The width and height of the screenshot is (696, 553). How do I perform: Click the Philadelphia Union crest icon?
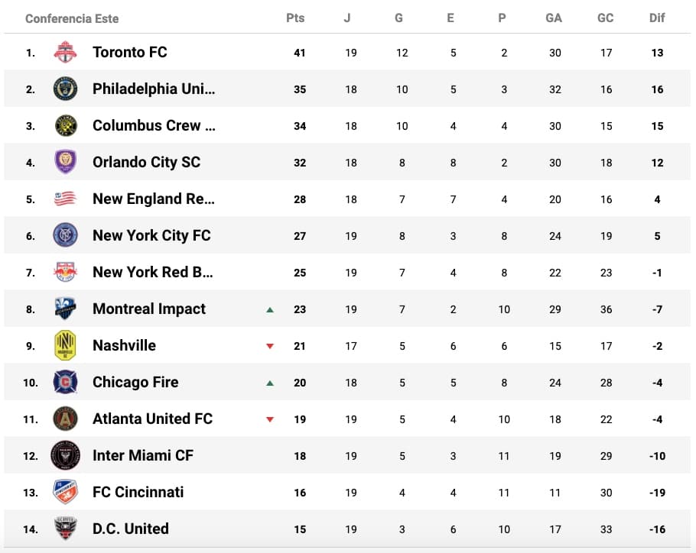[x=65, y=89]
